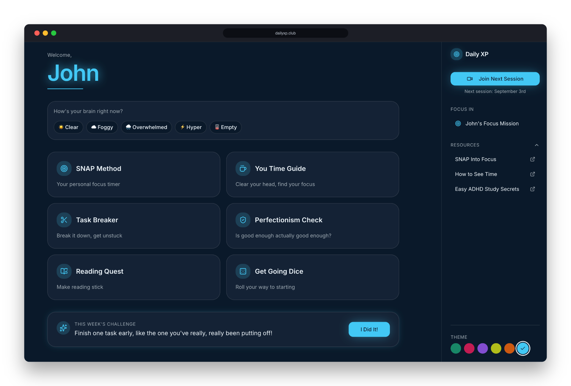Click the sparkle icon beside This Week's Challenge
571x386 pixels.
[63, 328]
